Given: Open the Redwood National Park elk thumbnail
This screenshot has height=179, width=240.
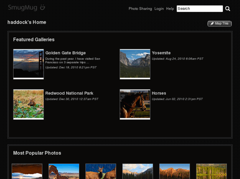Looking at the screenshot, I should (x=28, y=104).
